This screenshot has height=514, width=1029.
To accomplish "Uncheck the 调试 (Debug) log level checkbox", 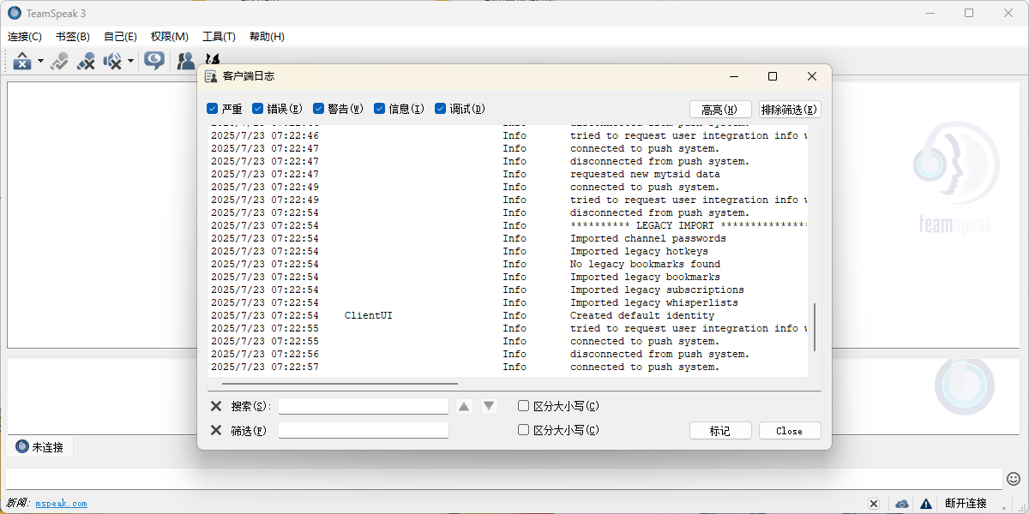I will (441, 109).
